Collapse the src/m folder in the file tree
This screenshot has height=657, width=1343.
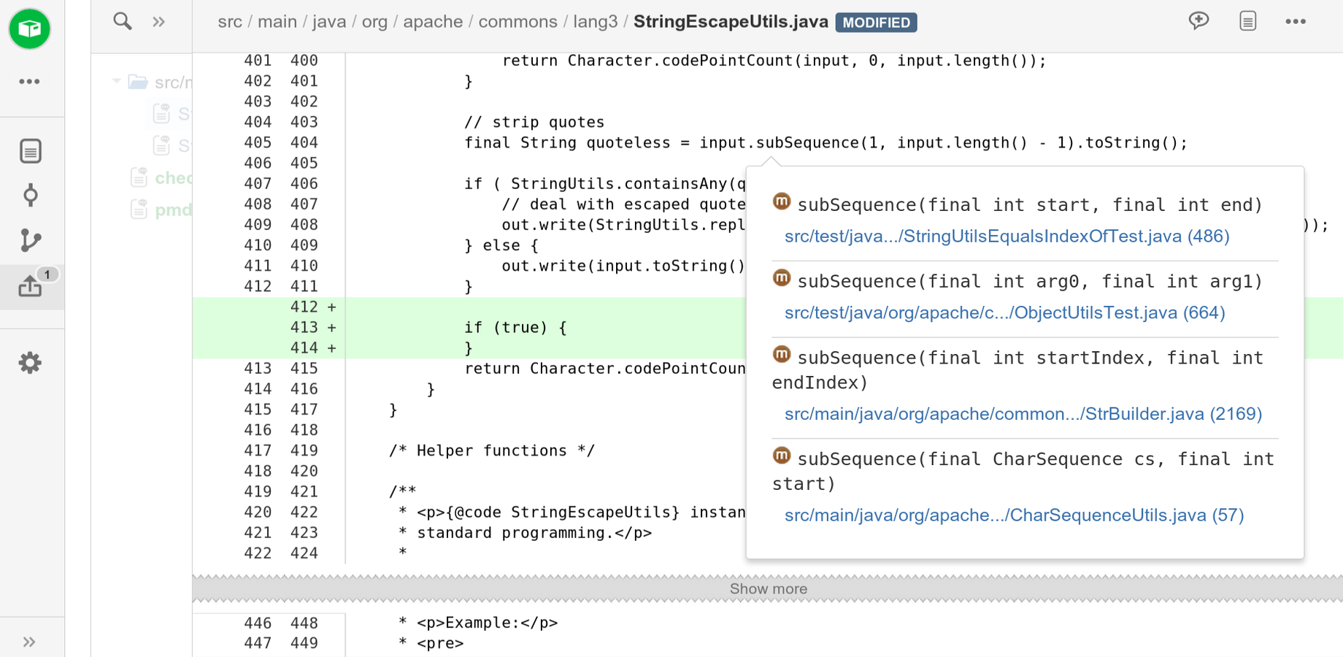tap(115, 81)
